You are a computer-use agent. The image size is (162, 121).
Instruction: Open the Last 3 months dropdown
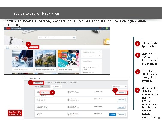pyautogui.click(x=56, y=87)
